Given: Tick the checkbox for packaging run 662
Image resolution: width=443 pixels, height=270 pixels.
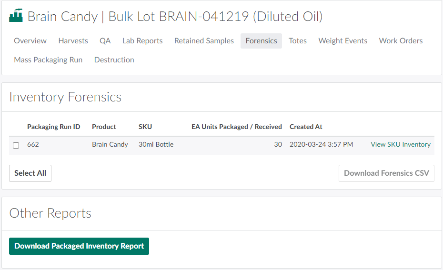Looking at the screenshot, I should tap(16, 145).
